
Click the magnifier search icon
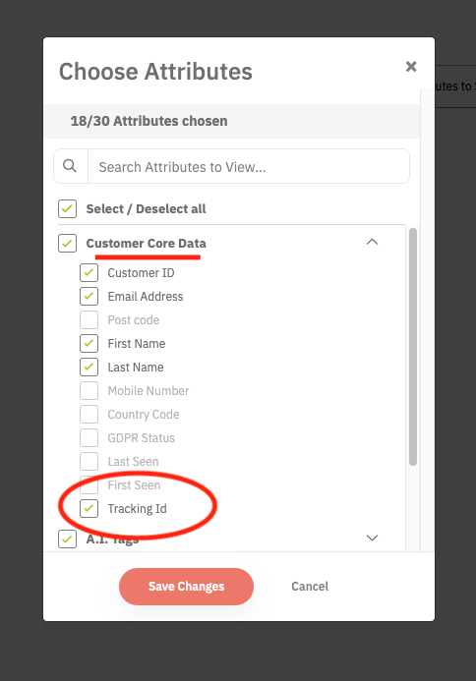[70, 166]
